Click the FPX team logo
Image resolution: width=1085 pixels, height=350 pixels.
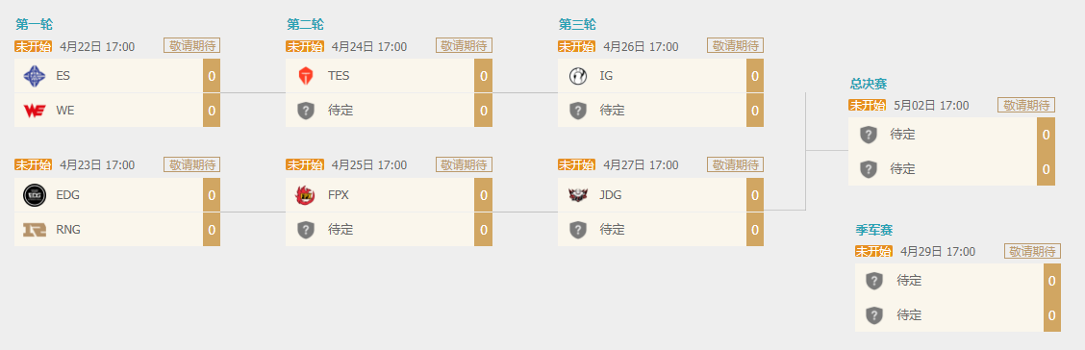(x=305, y=195)
